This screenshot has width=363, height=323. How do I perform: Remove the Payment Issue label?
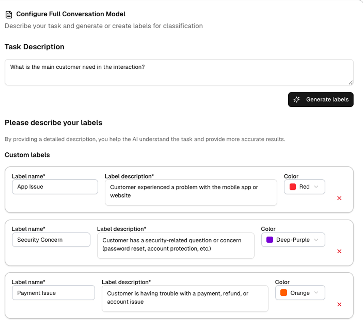[x=339, y=304]
